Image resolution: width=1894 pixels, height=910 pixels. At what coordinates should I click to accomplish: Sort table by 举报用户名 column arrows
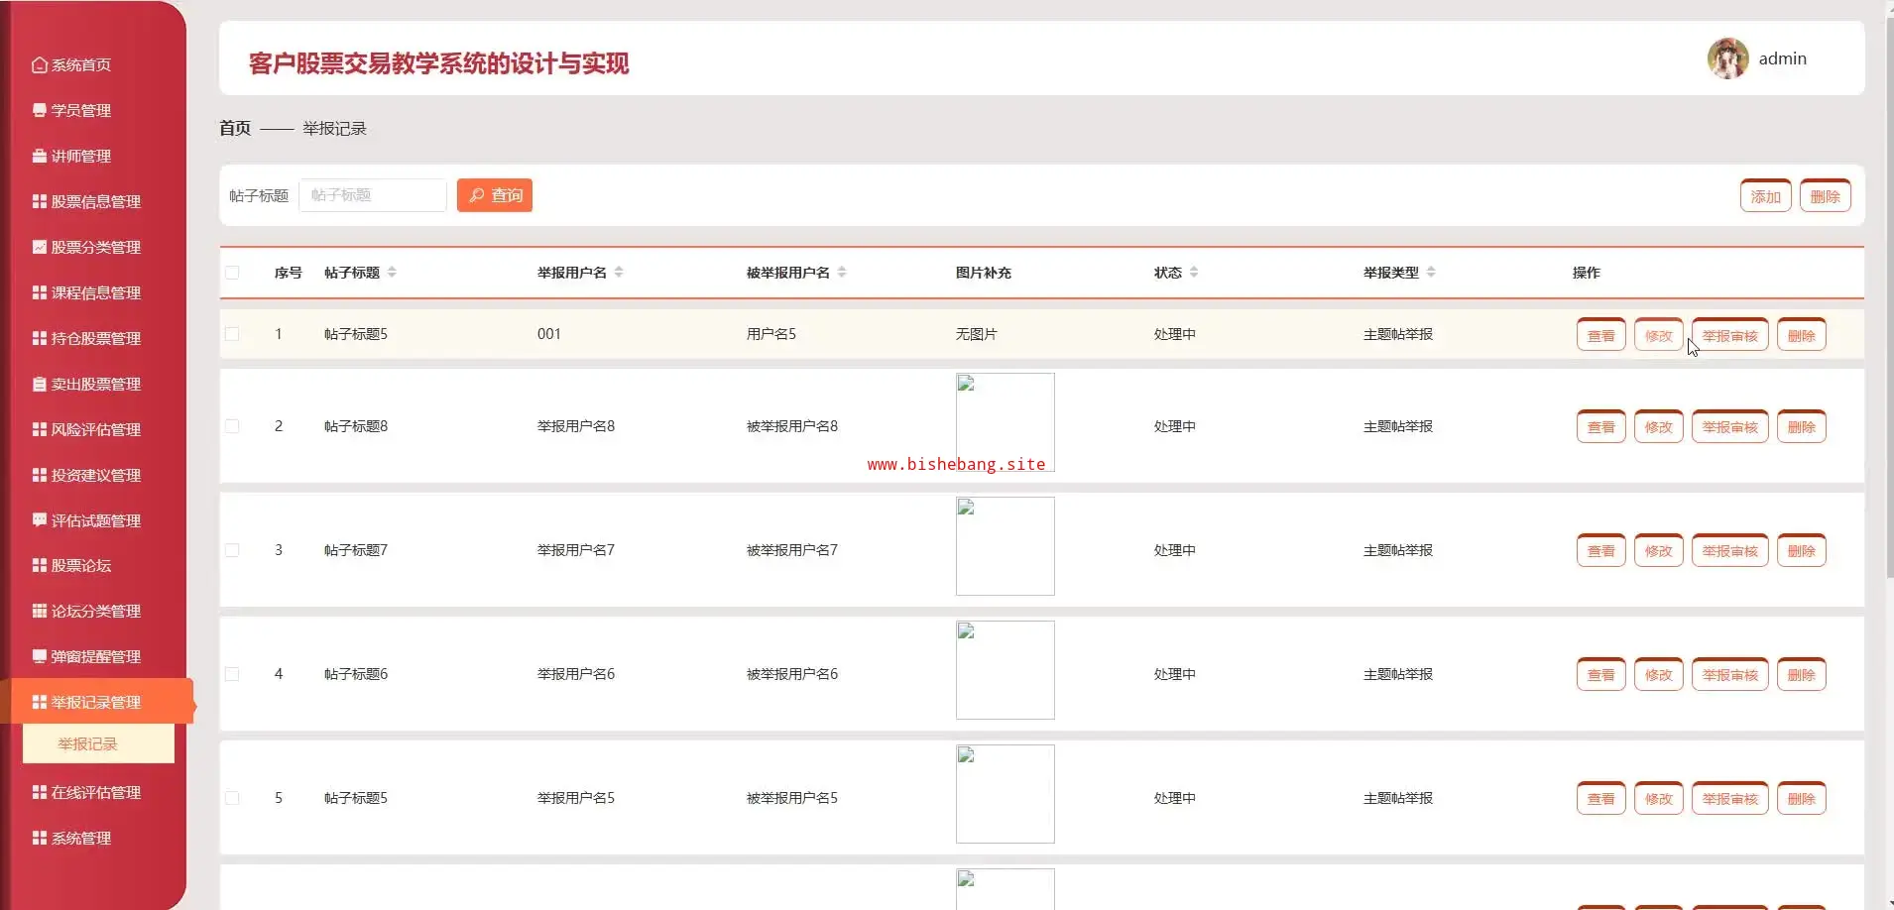[x=619, y=273]
